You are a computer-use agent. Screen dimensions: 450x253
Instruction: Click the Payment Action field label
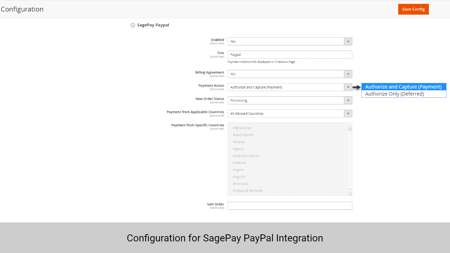point(211,86)
